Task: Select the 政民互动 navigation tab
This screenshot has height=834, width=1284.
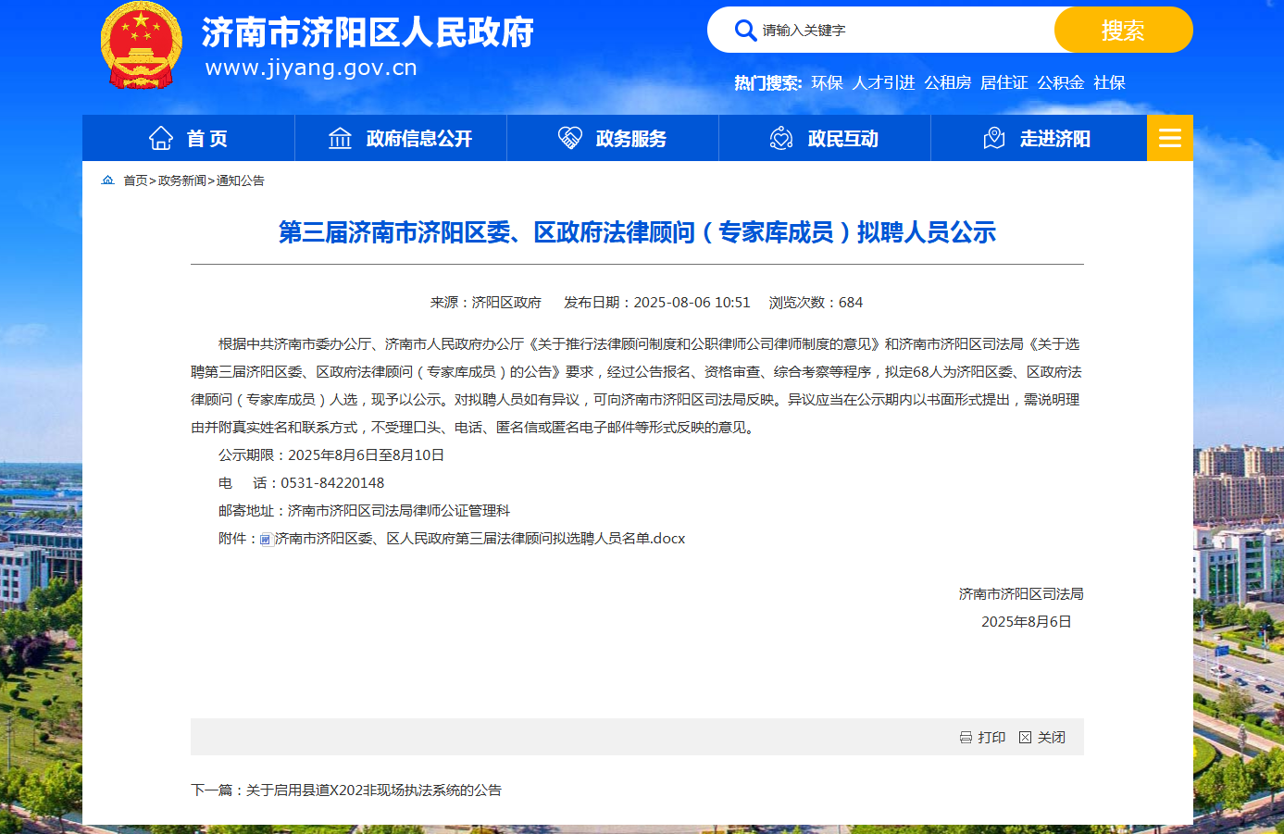Action: coord(824,138)
